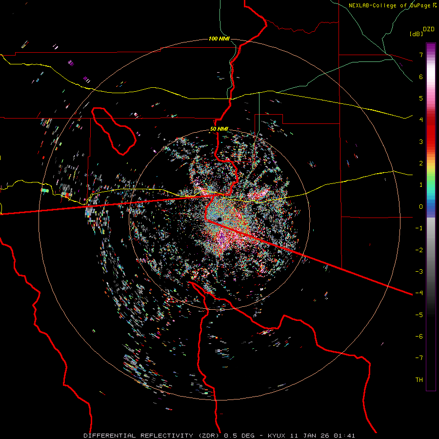Click the -2 value on color scale

pyautogui.click(x=419, y=250)
